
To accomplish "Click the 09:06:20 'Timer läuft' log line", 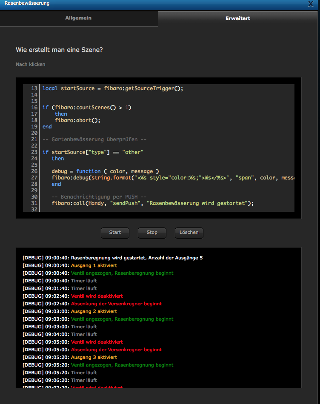I will click(x=60, y=380).
